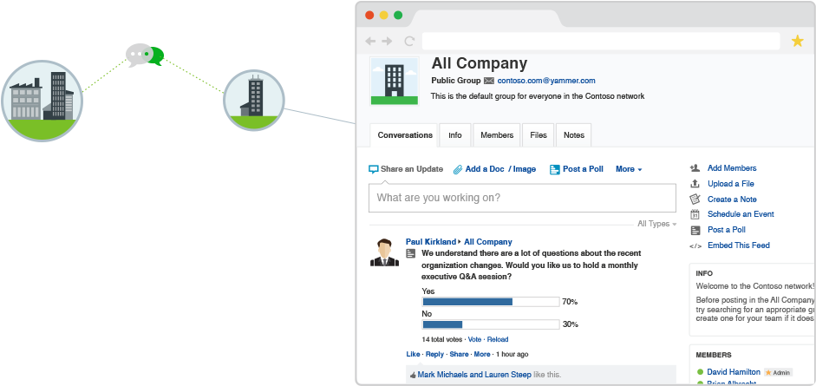This screenshot has width=816, height=386.
Task: Click the macOS yellow minimize dot
Action: click(384, 15)
